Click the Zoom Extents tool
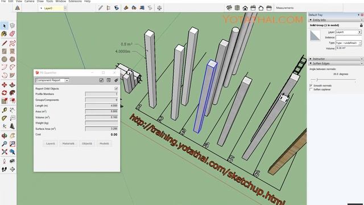Viewport: 364px width, 205px height. tap(4, 152)
